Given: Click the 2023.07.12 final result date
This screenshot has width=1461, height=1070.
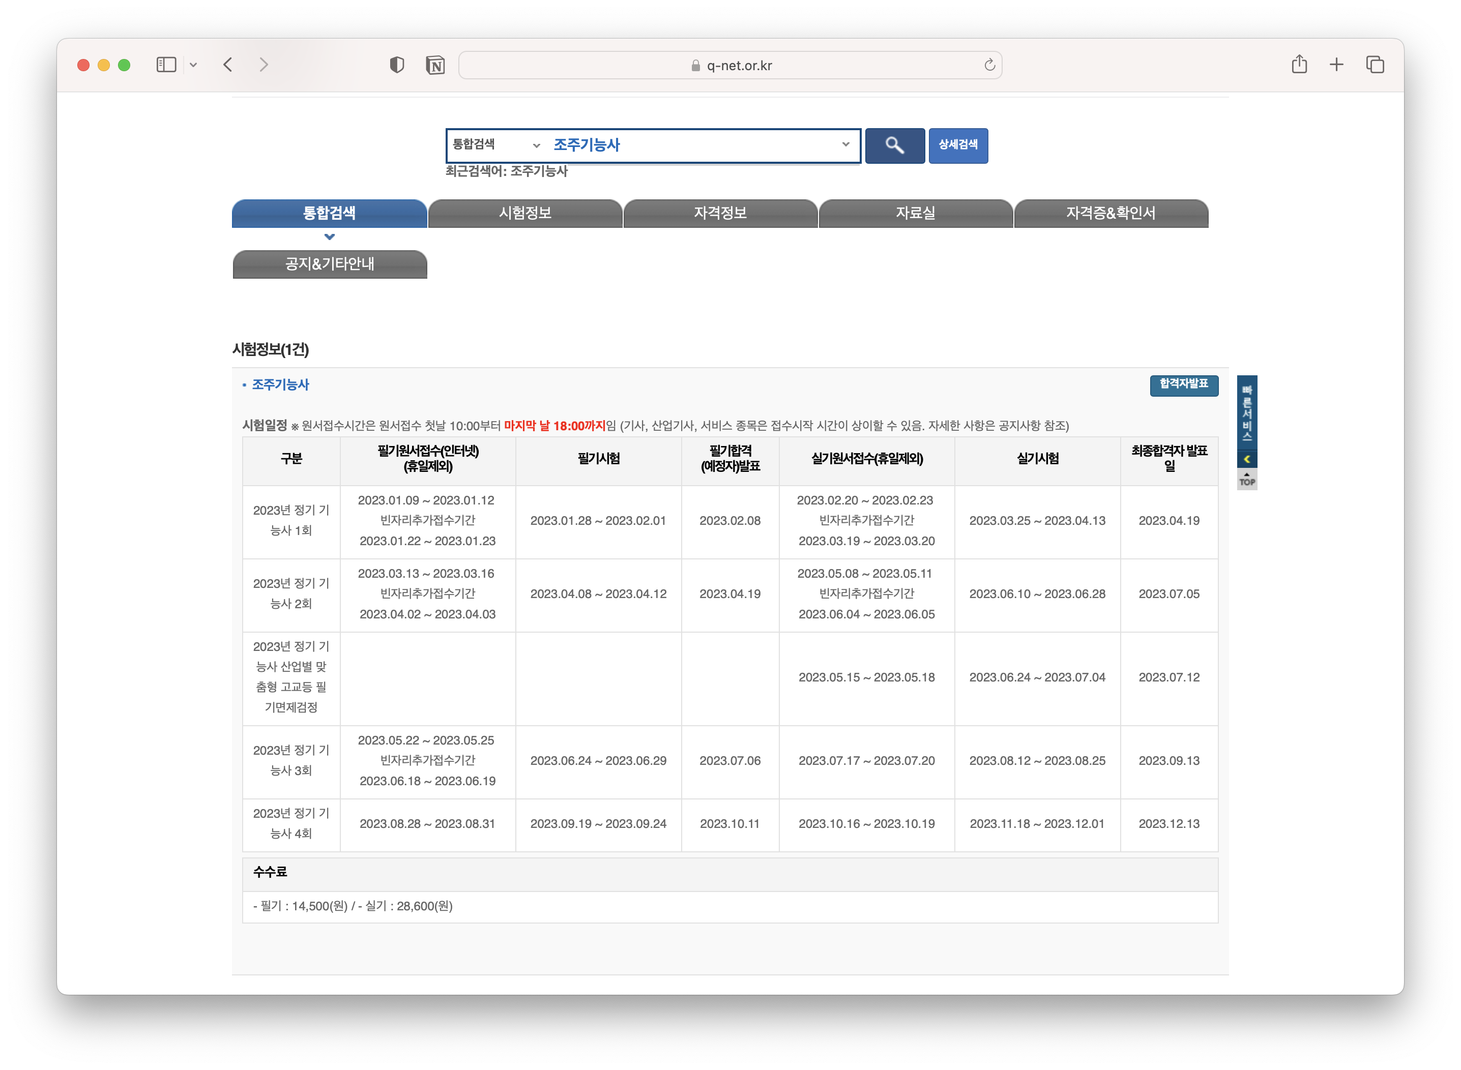Looking at the screenshot, I should coord(1169,677).
